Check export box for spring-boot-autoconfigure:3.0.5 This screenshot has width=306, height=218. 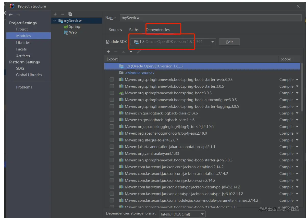112,100
